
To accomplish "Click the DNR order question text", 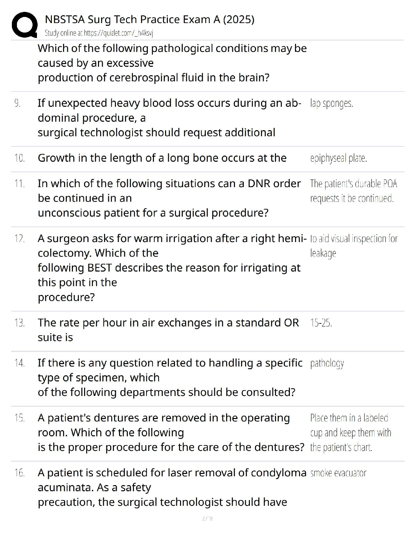I will pos(169,198).
